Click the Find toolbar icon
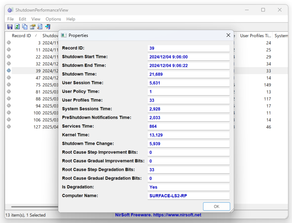The width and height of the screenshot is (292, 223). click(40, 27)
